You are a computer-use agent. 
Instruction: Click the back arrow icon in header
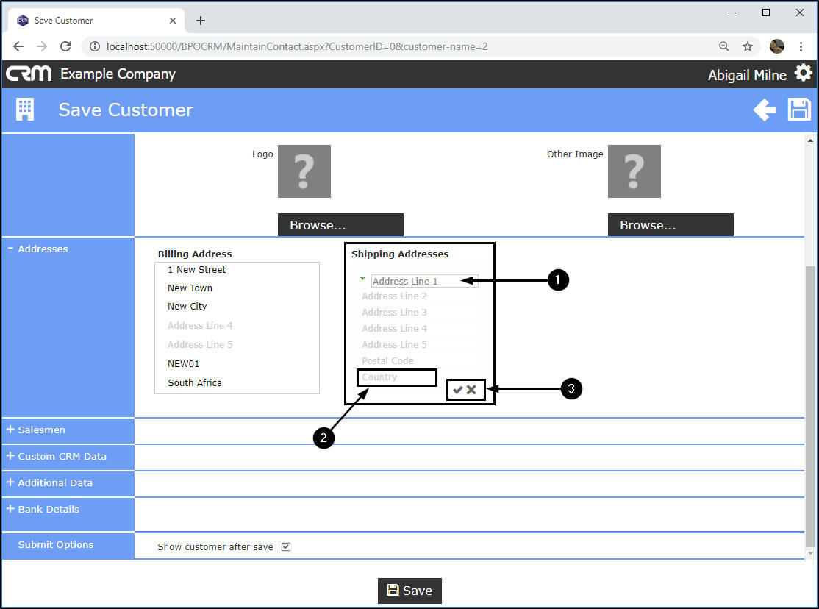(765, 110)
